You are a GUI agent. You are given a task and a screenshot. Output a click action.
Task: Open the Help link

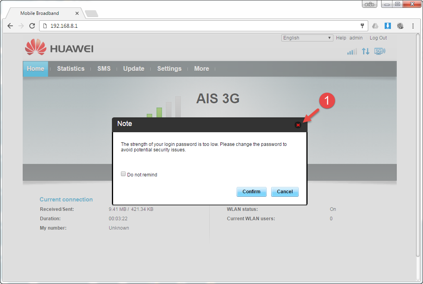[341, 38]
